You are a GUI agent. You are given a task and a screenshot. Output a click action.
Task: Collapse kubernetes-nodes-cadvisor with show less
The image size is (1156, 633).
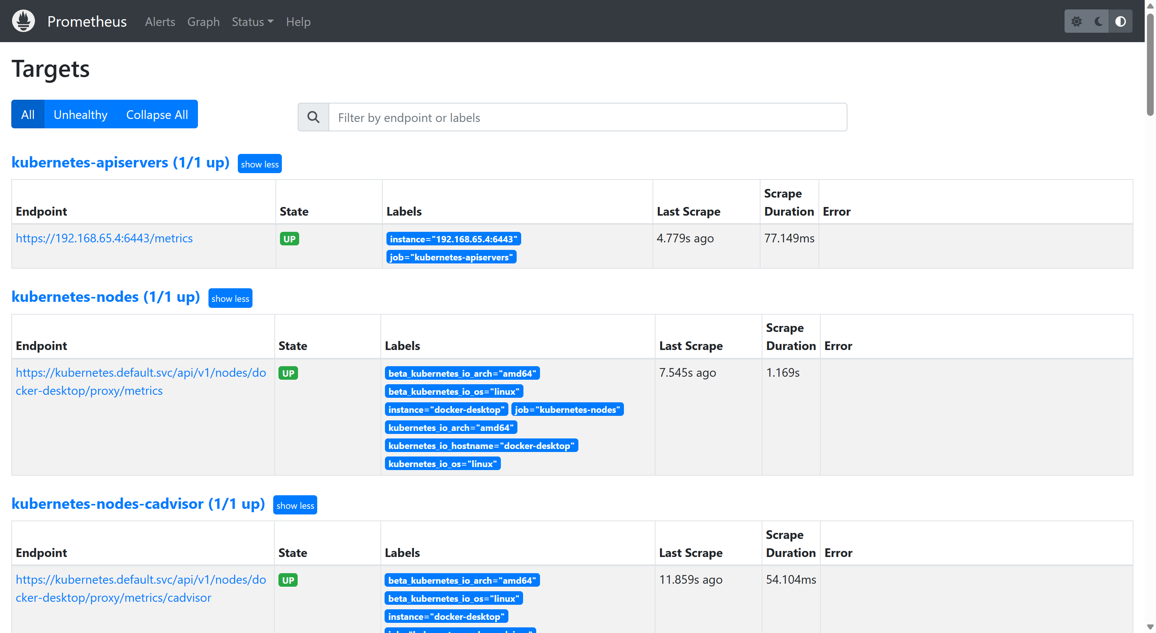pos(295,505)
